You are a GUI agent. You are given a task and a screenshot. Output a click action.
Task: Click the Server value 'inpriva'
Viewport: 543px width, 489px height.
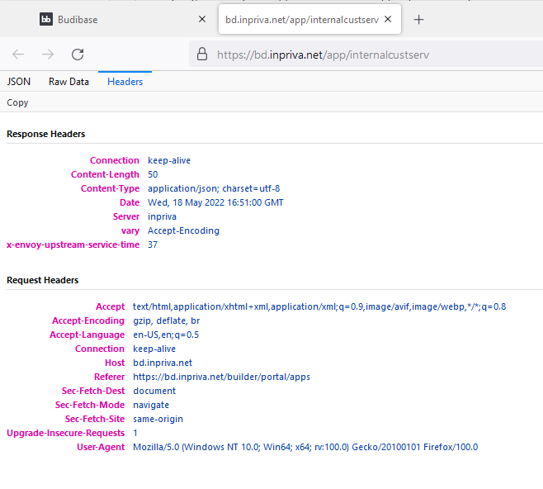[x=162, y=216]
